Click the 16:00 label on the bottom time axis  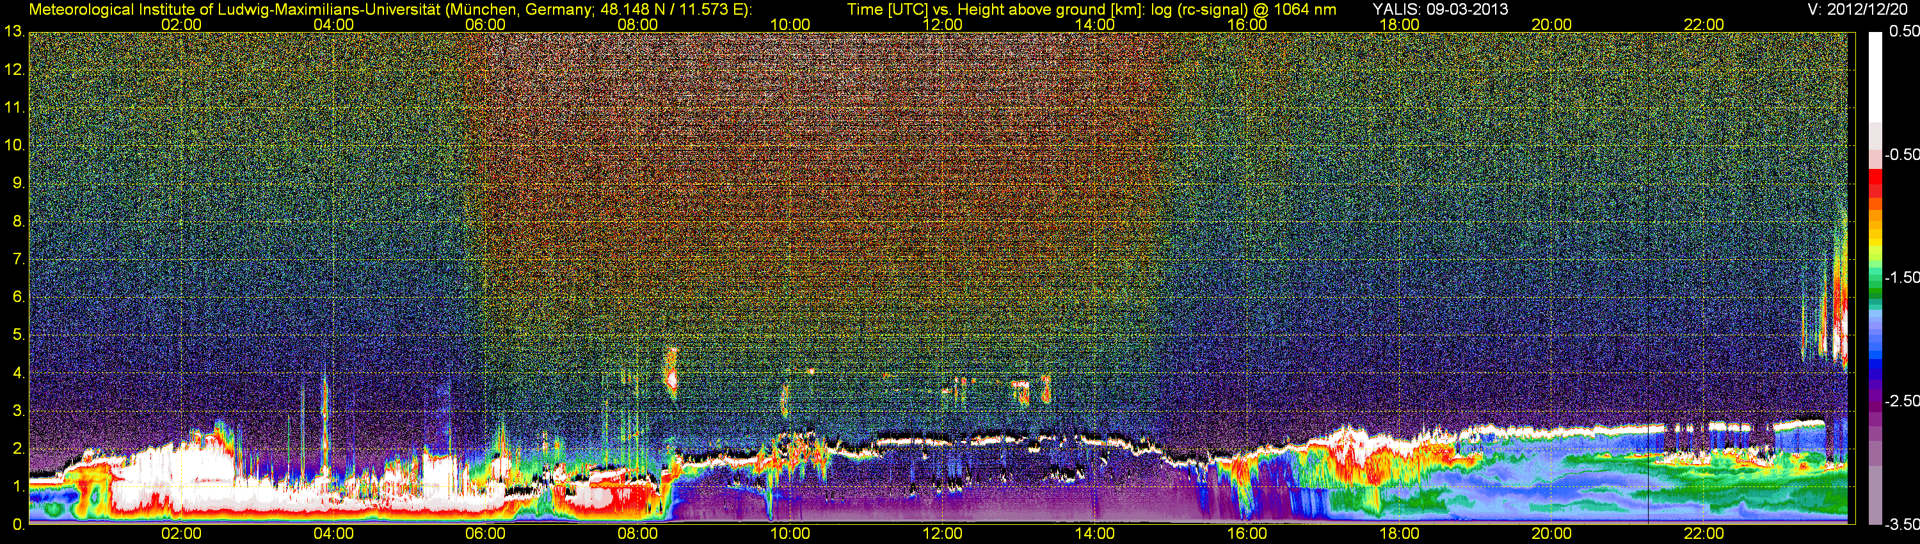[x=1247, y=534]
